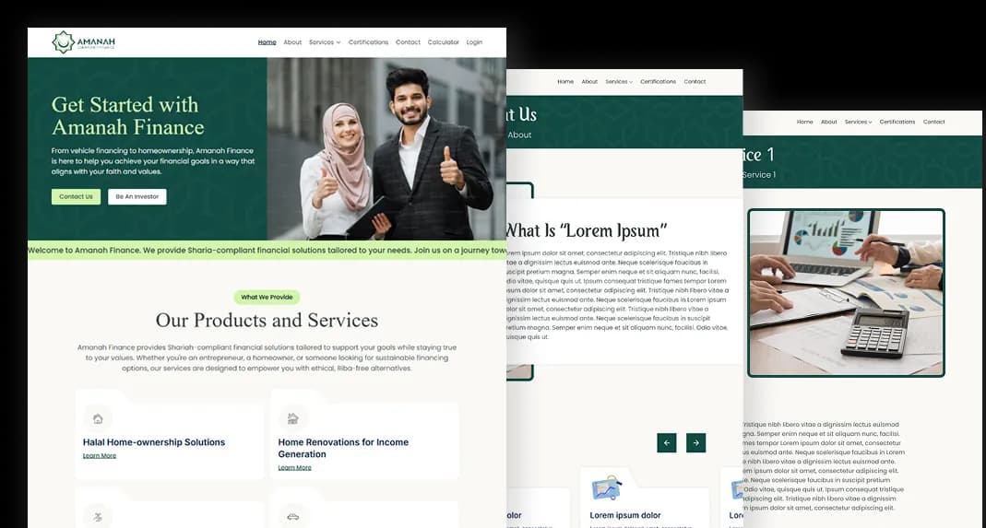This screenshot has width=986, height=528.
Task: Click the car icon service card
Action: [293, 517]
